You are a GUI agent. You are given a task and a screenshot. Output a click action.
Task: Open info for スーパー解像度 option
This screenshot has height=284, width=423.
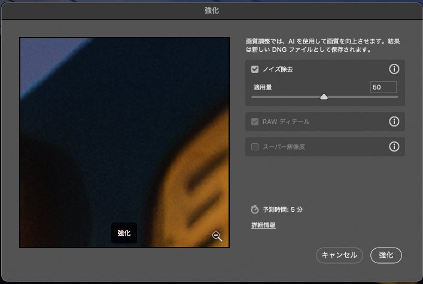tap(394, 147)
